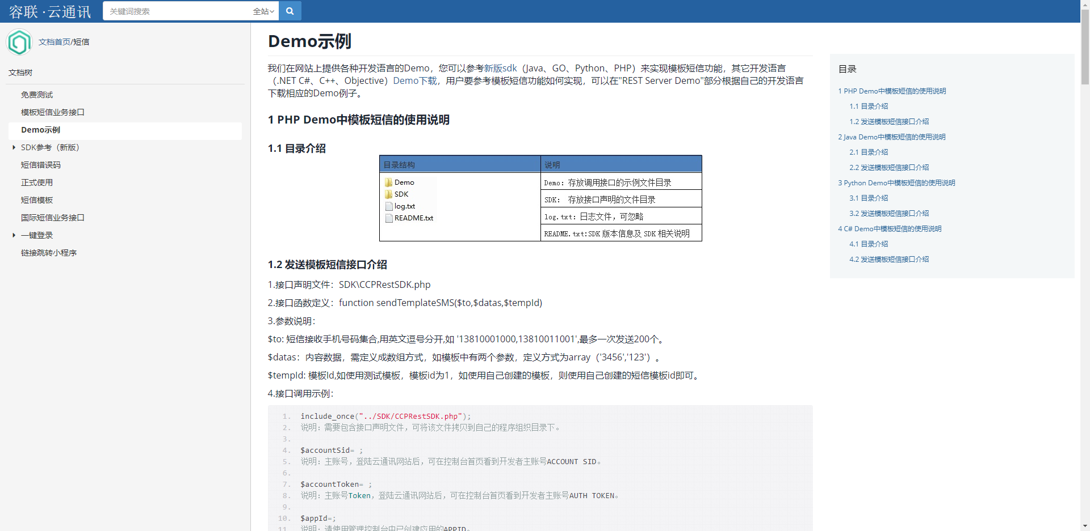Open 链接跳转小程序 from the sidebar

click(49, 253)
